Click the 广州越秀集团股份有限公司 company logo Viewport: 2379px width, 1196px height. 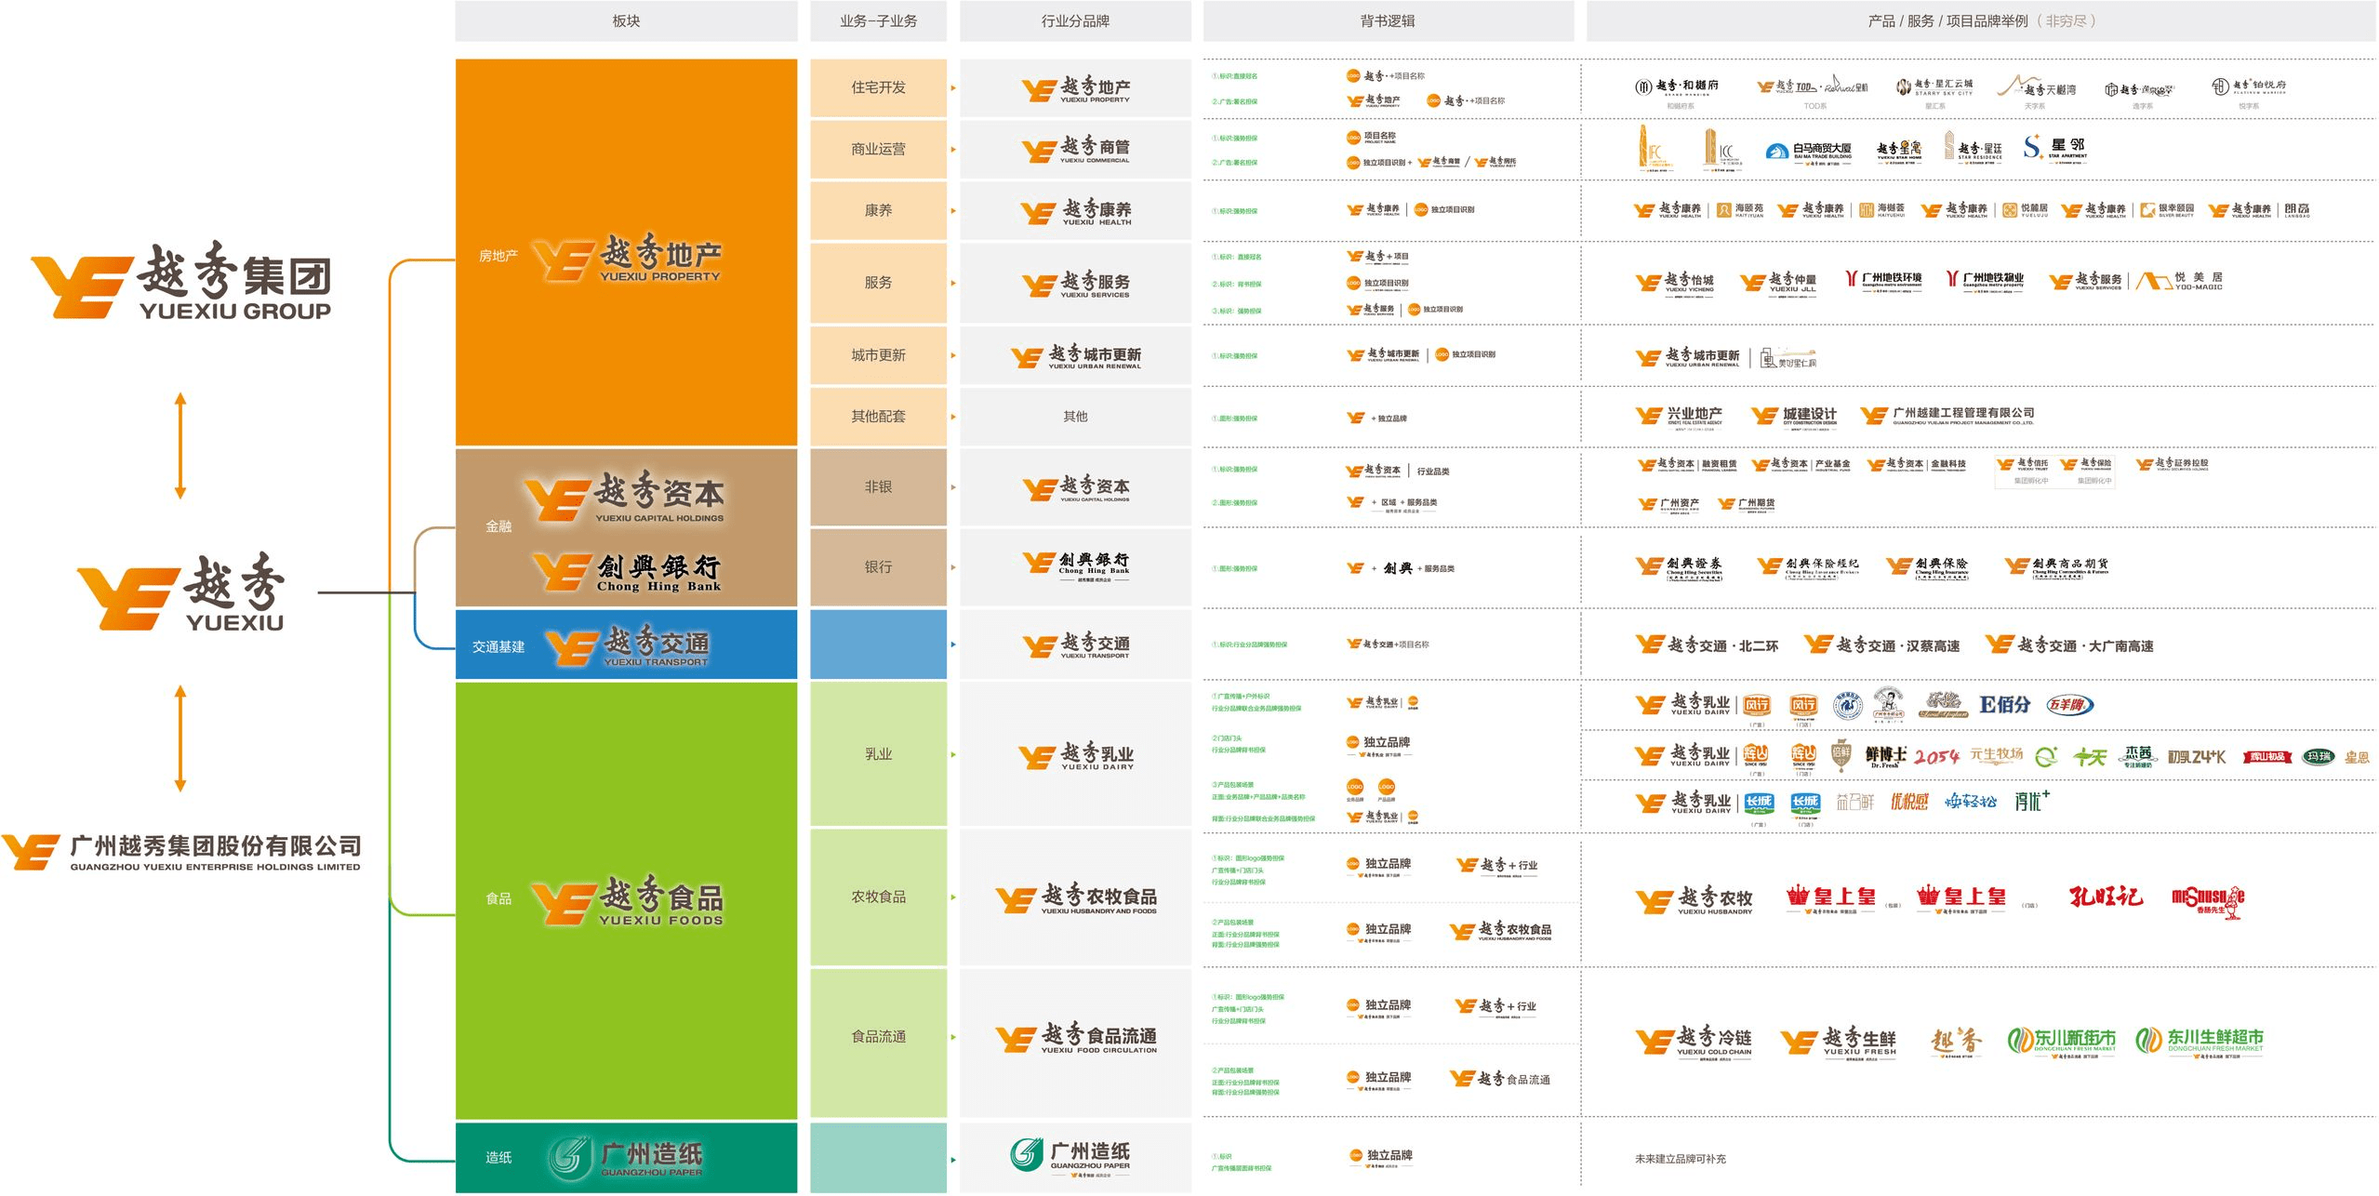coord(181,852)
